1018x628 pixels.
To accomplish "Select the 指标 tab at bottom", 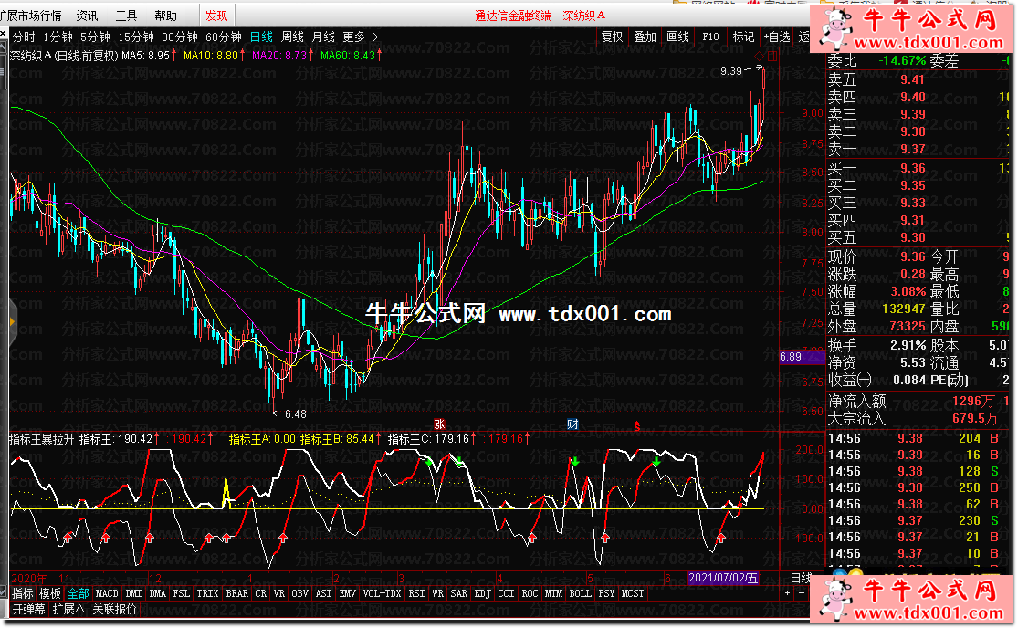I will (x=23, y=593).
